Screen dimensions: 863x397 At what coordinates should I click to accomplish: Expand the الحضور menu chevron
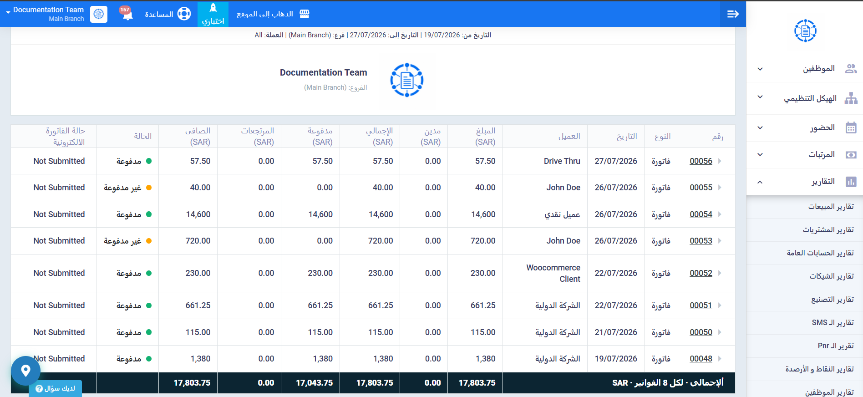760,128
